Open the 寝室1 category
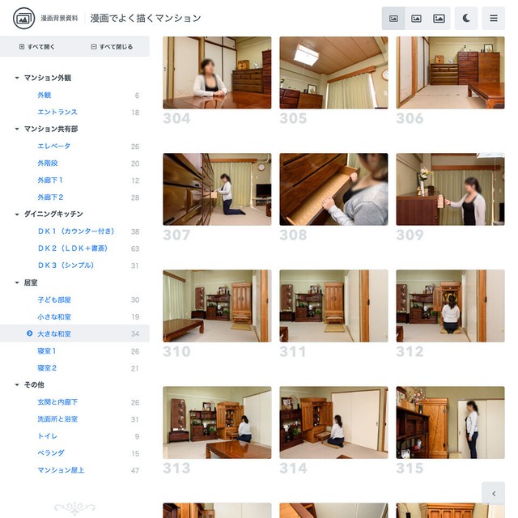Image resolution: width=518 pixels, height=518 pixels. (47, 350)
